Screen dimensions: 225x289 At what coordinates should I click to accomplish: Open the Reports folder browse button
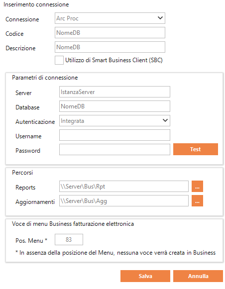click(x=197, y=186)
